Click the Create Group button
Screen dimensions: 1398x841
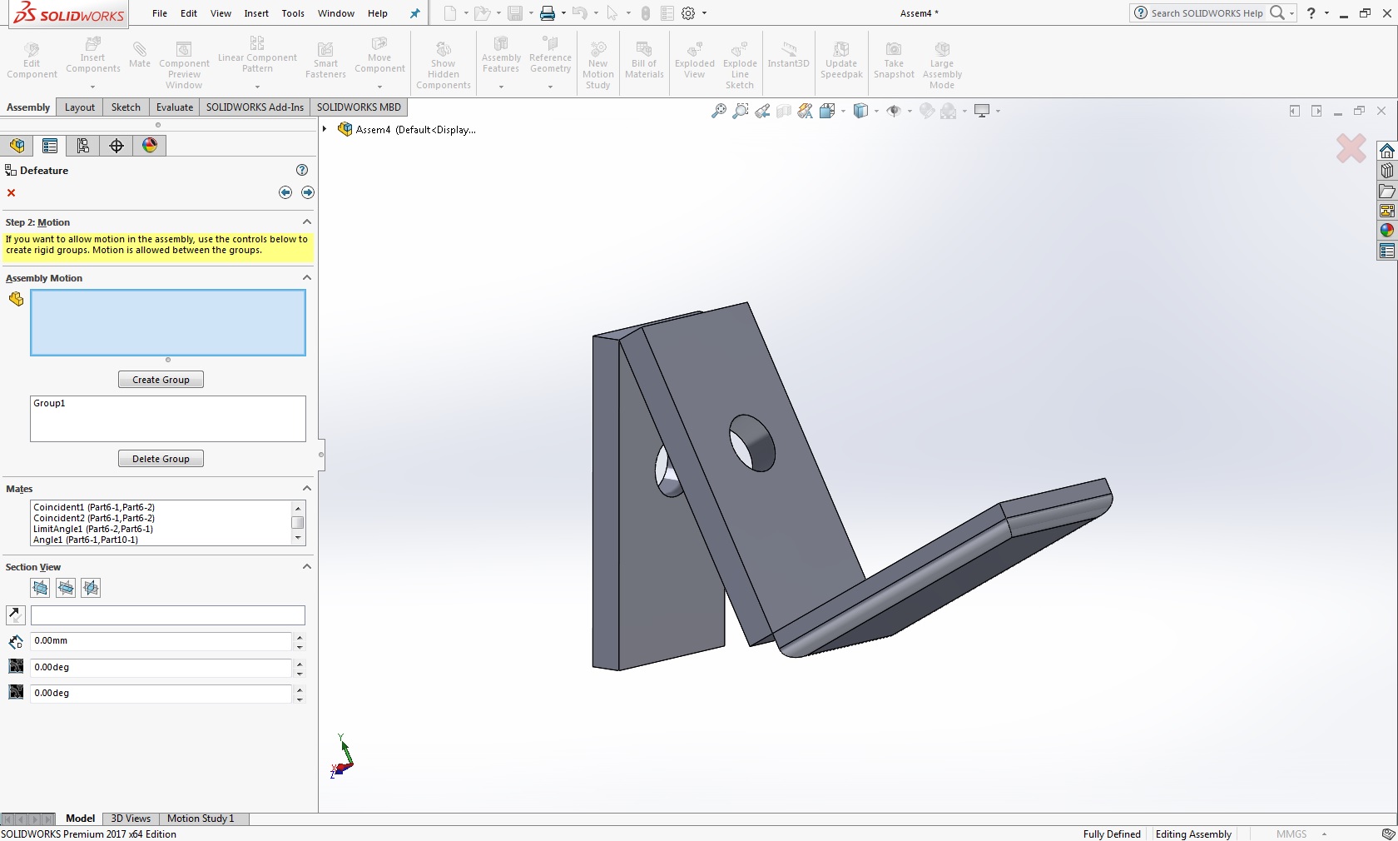[x=161, y=380]
